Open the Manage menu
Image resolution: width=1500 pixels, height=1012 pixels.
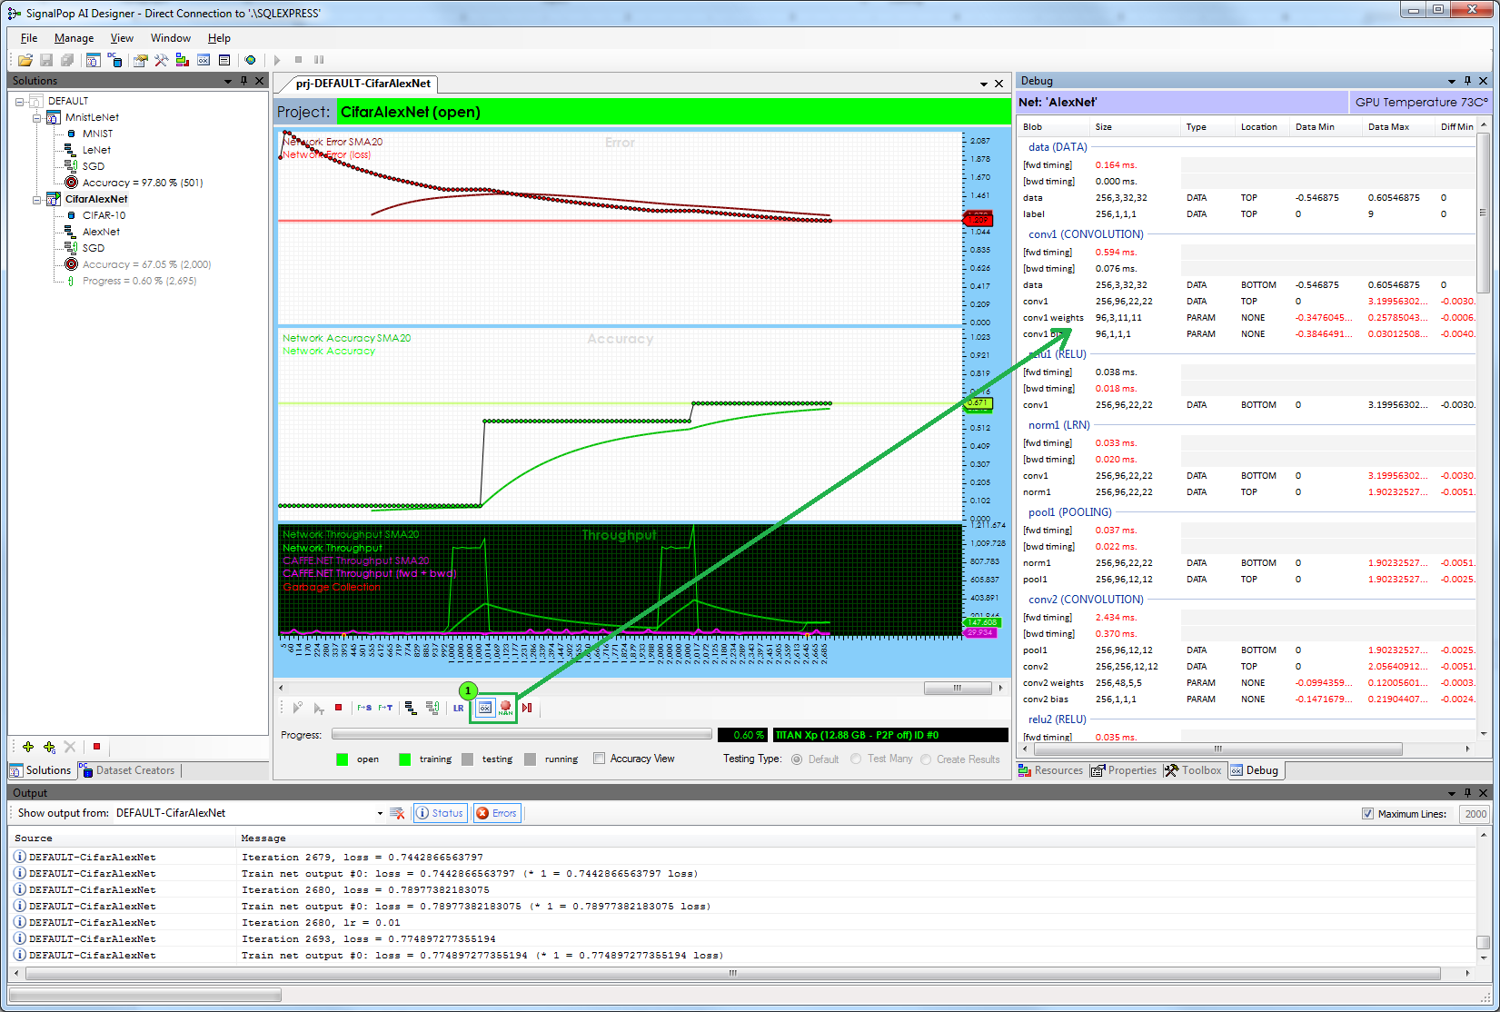point(74,38)
